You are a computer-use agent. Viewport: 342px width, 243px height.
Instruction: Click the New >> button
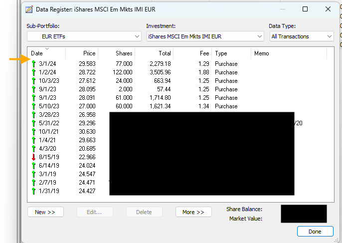(x=45, y=212)
